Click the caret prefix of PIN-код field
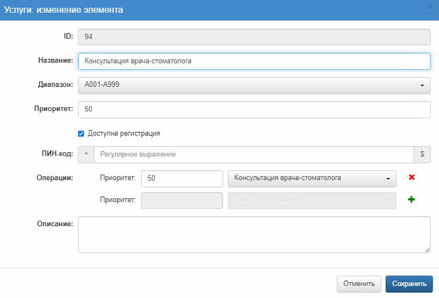The height and width of the screenshot is (298, 439). pos(86,154)
